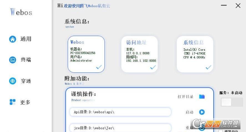The image size is (246, 132).
Task: Click the 启动 label
Action: click(x=189, y=112)
